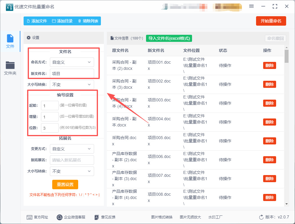Switch to the 文件夹 (Folder) sidebar tab
295x224 pixels.
(10, 68)
